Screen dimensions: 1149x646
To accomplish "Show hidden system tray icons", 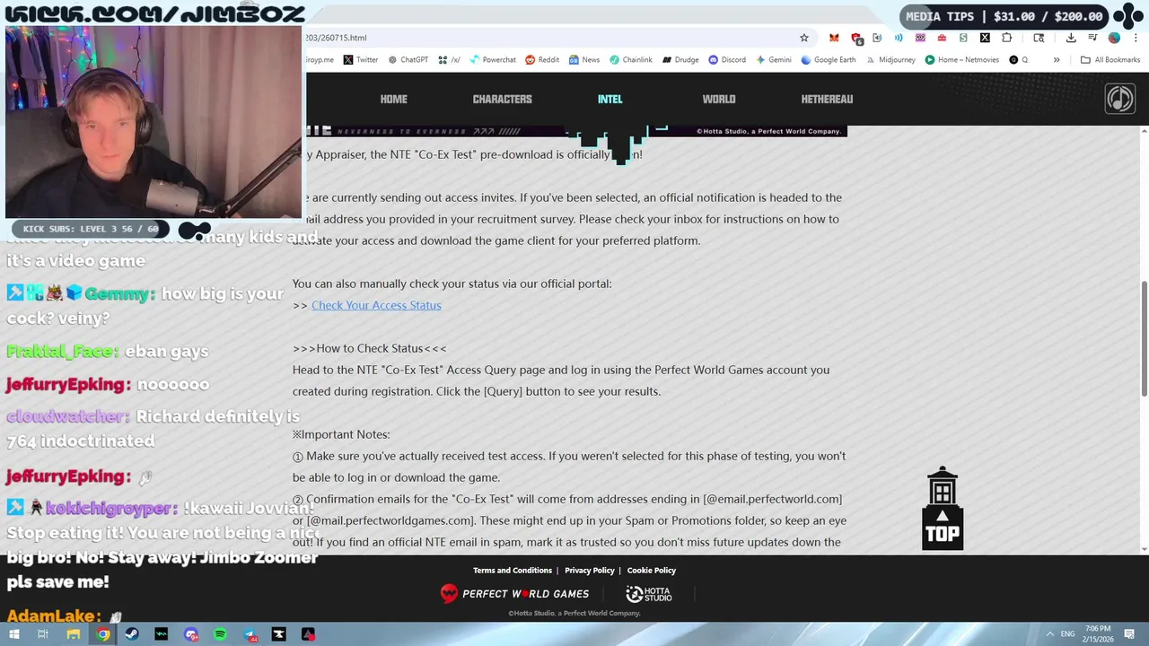I will (x=1049, y=634).
